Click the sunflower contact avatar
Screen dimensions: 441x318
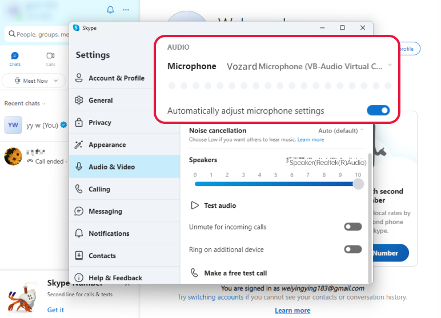pos(13,156)
